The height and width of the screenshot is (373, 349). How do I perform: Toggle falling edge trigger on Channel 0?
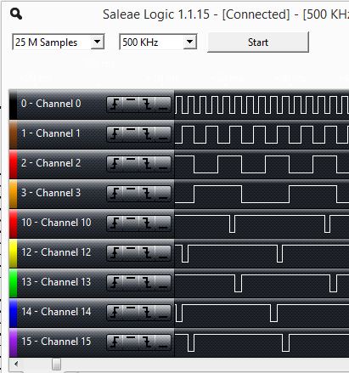coord(147,105)
